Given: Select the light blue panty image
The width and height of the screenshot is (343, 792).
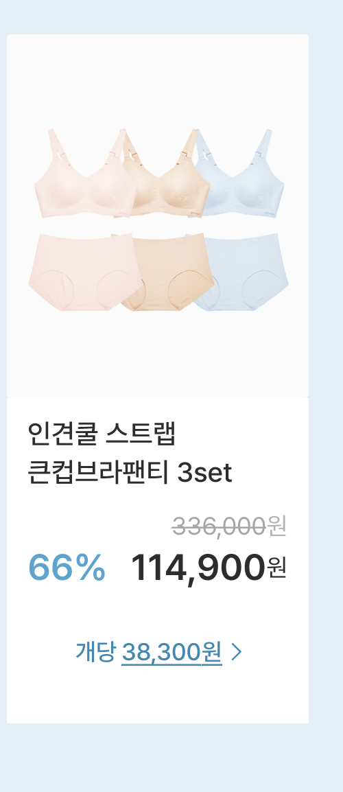Looking at the screenshot, I should (242, 272).
